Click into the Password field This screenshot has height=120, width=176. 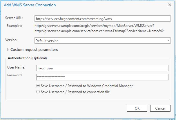(102, 77)
